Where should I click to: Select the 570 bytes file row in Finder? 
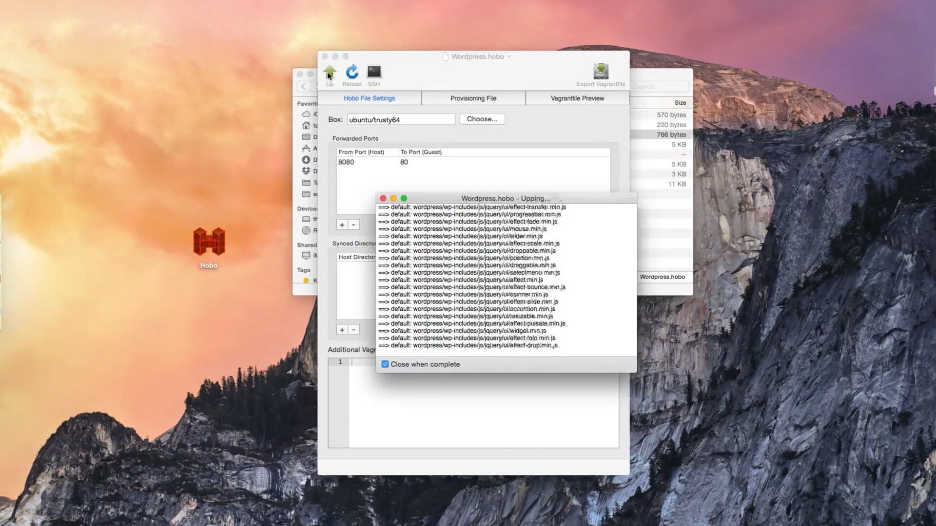tap(661, 115)
